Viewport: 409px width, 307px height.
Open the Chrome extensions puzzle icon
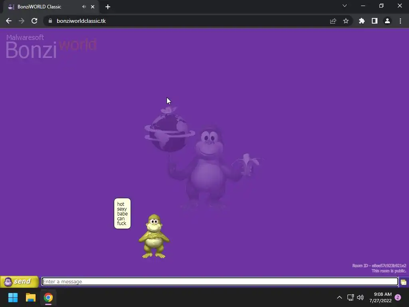[x=362, y=21]
